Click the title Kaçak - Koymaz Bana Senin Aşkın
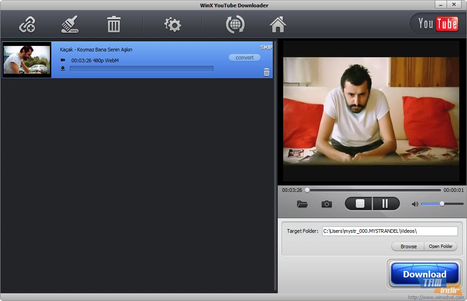 [x=96, y=50]
